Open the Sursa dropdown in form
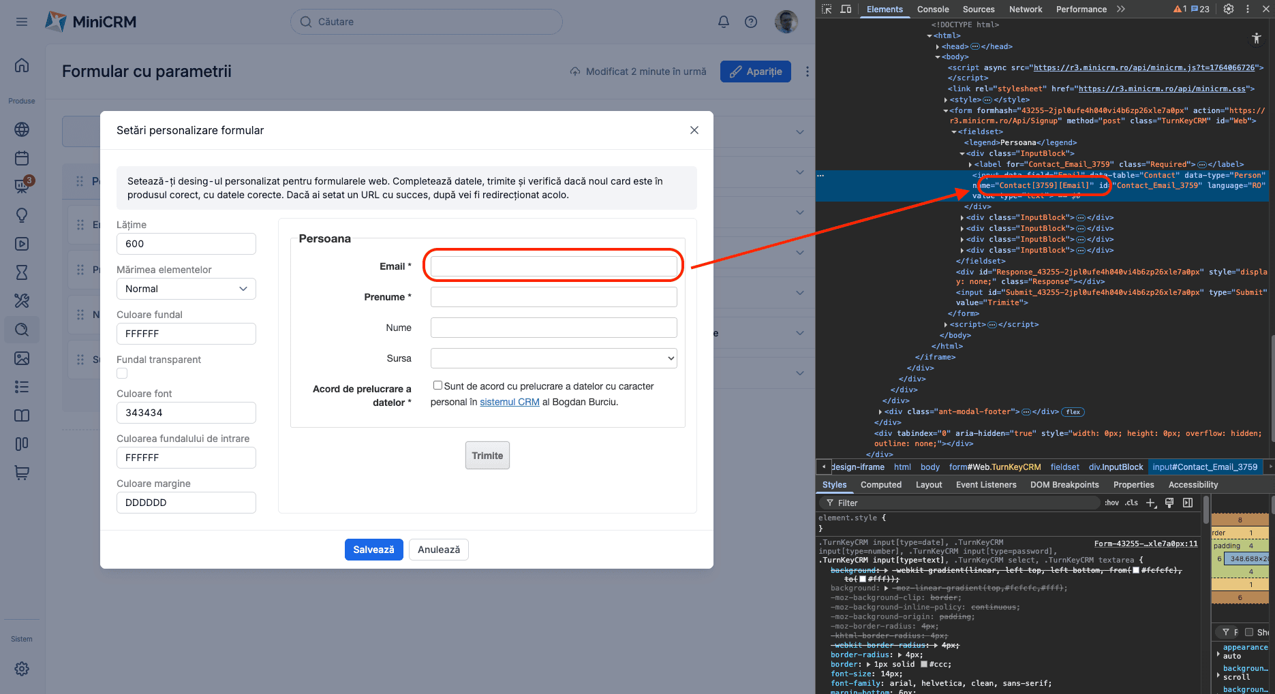The image size is (1275, 694). 553,358
